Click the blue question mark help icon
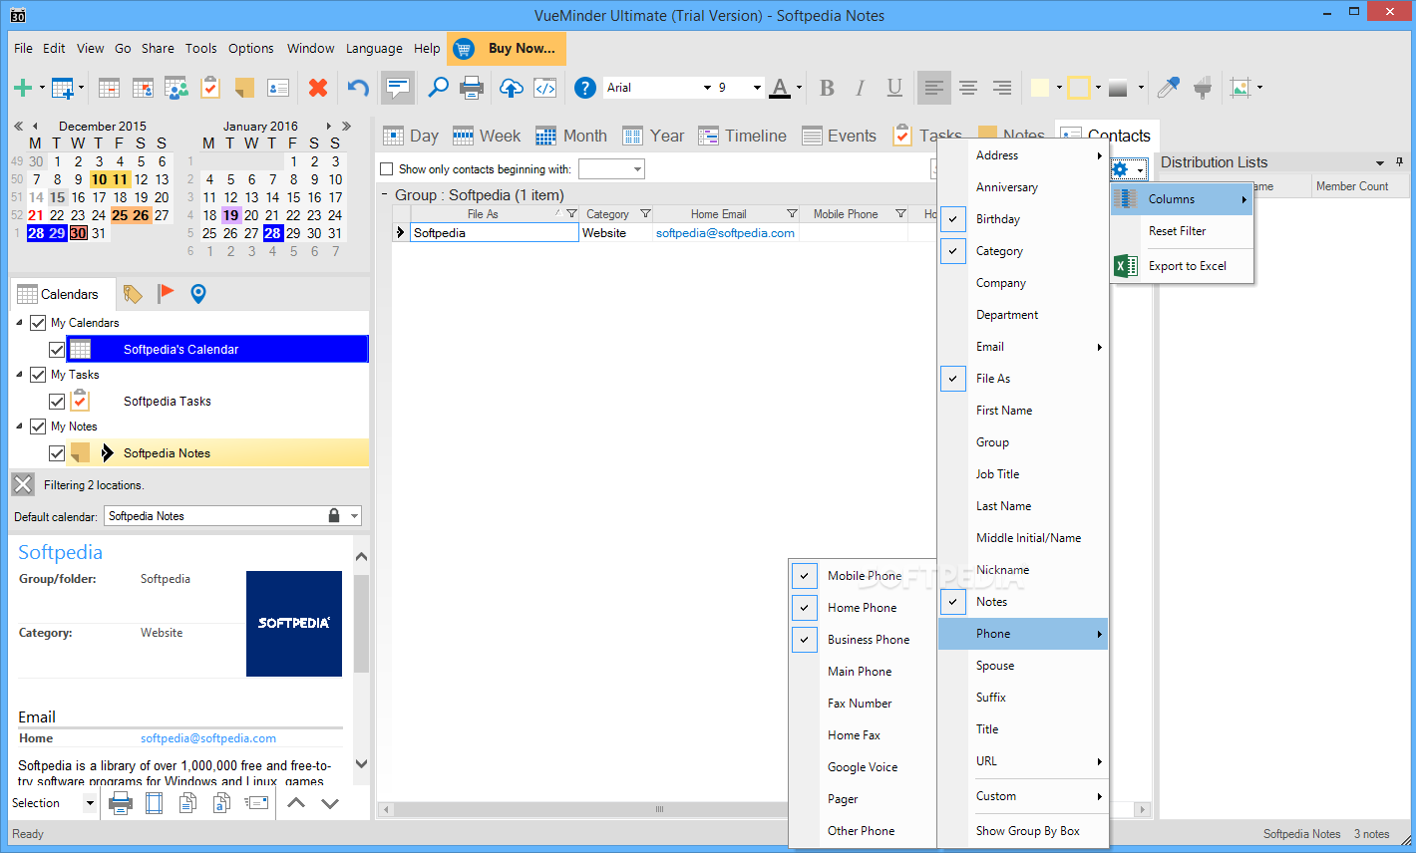The width and height of the screenshot is (1416, 853). (585, 88)
